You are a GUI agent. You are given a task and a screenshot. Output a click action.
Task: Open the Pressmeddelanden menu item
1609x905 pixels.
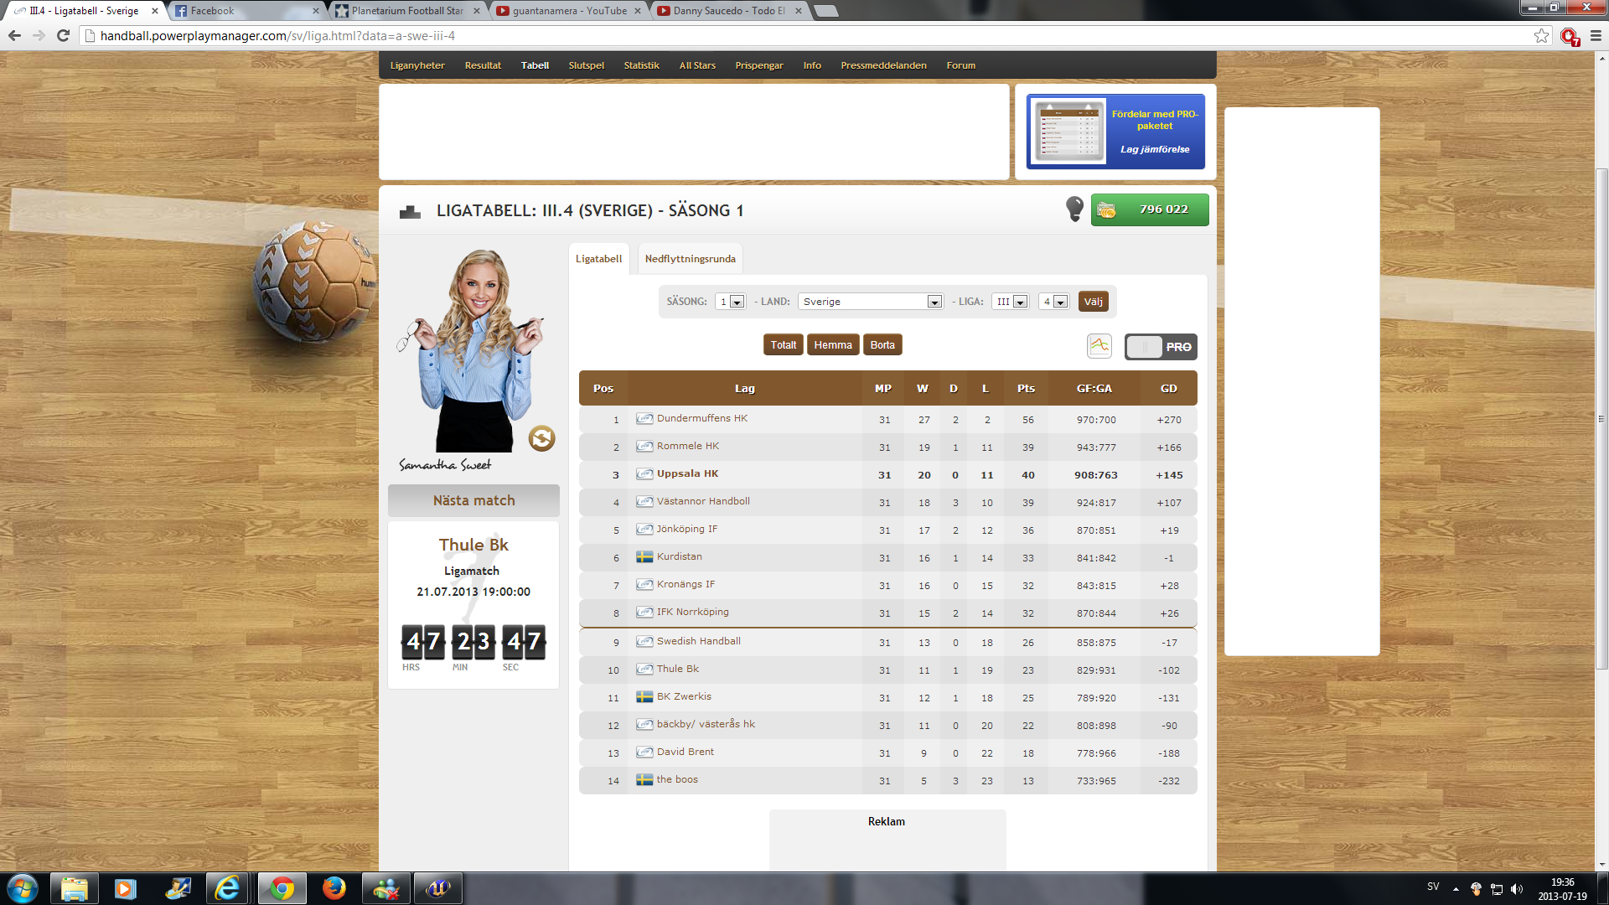tap(883, 65)
